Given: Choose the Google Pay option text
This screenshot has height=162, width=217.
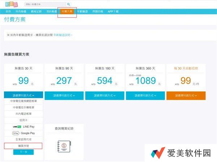Looking at the screenshot, I should (28, 133).
